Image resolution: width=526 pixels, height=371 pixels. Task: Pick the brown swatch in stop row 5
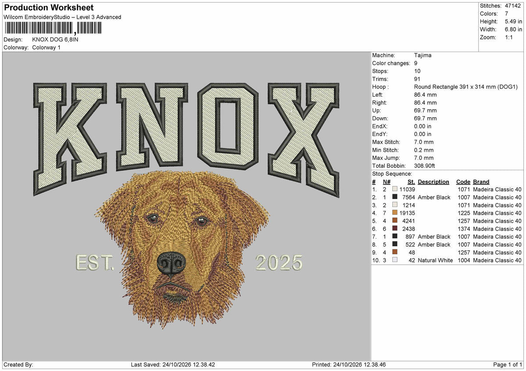(395, 221)
